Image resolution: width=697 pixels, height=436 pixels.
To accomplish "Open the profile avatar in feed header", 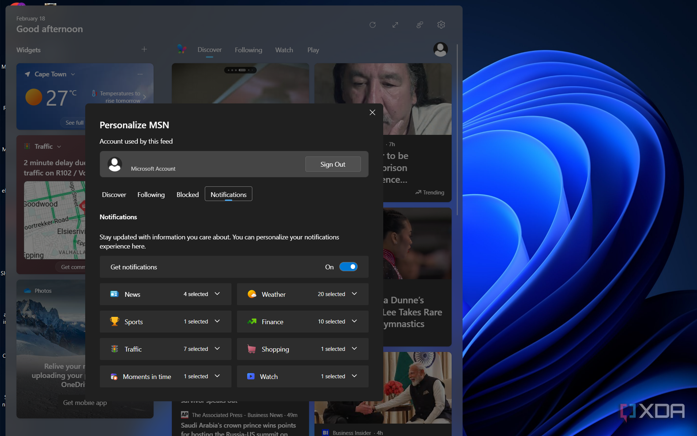I will 440,49.
